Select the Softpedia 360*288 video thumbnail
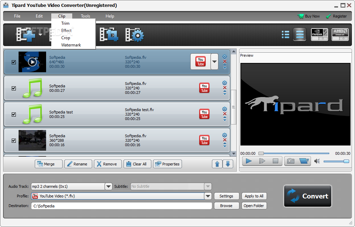The image size is (355, 227). [x=32, y=140]
